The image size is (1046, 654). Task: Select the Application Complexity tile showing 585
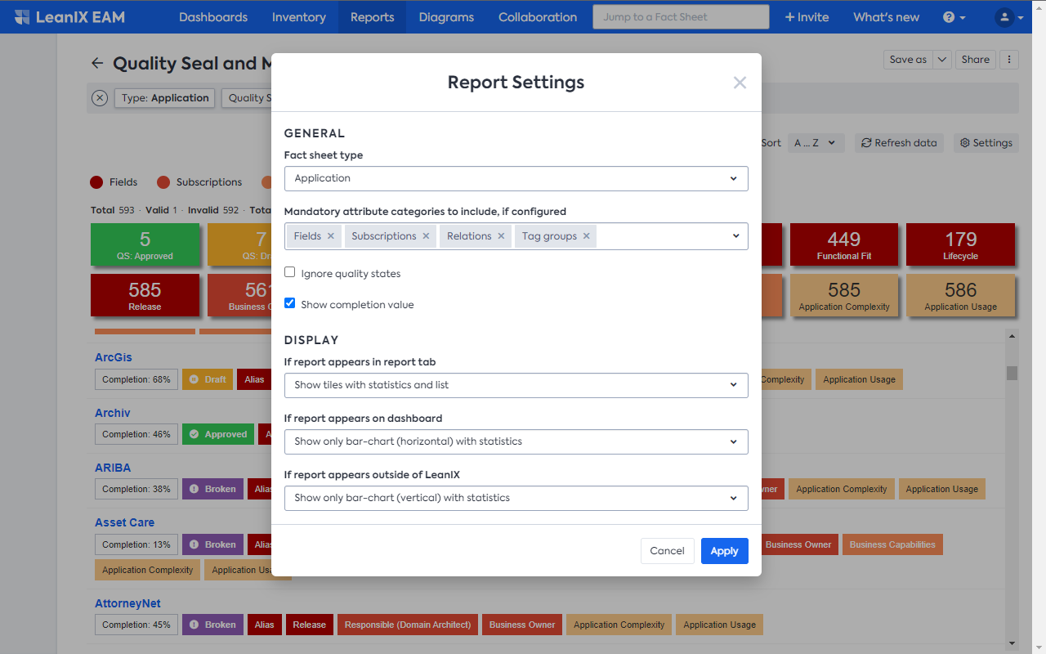point(844,295)
